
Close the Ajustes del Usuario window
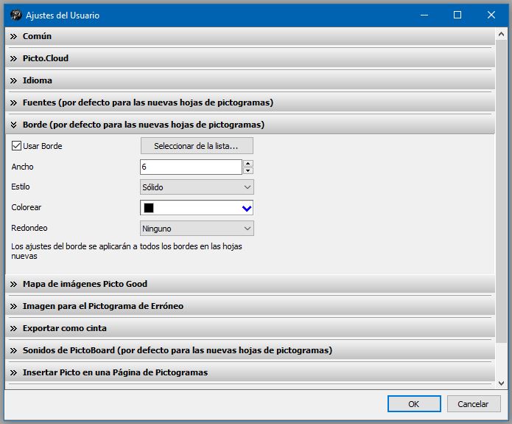[491, 15]
